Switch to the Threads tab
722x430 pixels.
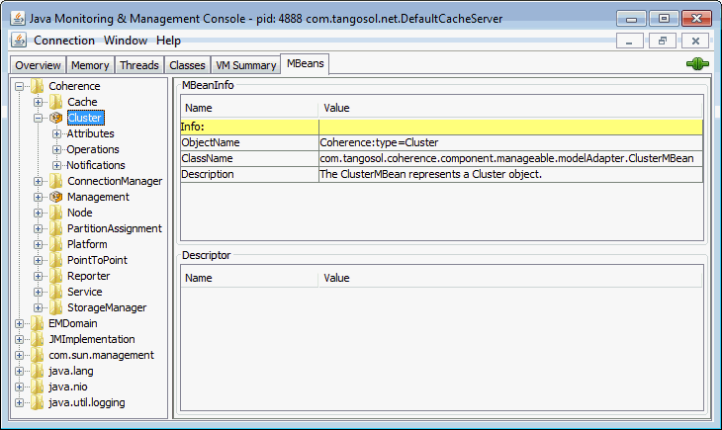pos(139,65)
